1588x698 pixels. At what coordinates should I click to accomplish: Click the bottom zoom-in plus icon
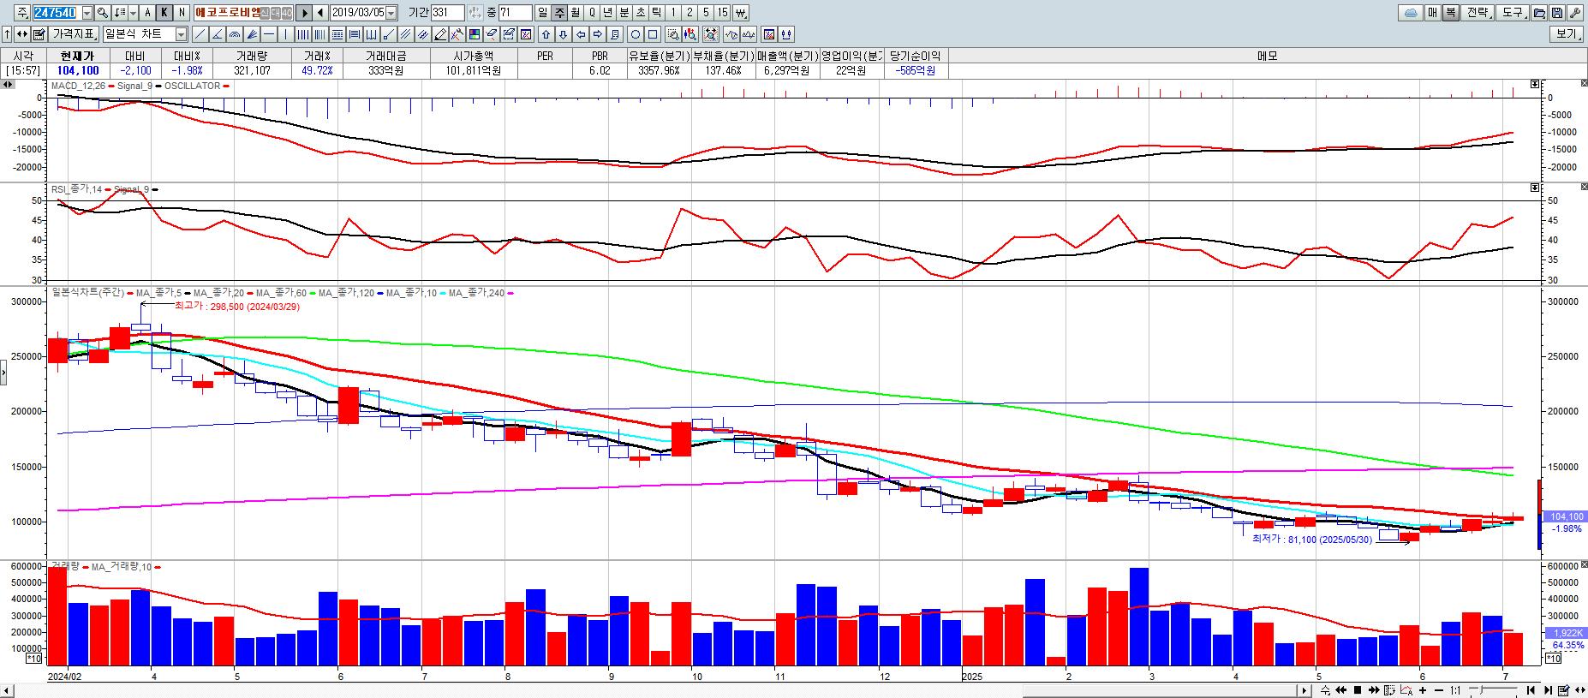(1423, 690)
